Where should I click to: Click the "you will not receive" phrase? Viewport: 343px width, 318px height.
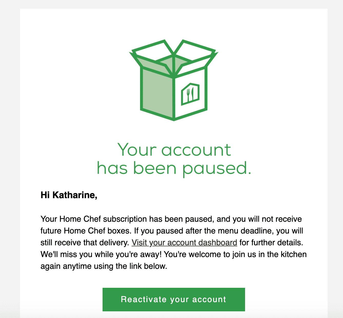point(267,219)
